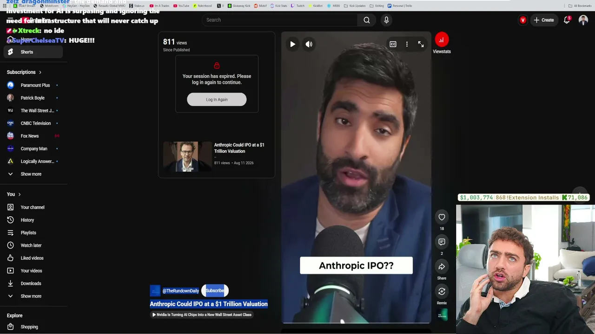Open the account avatar menu
This screenshot has width=595, height=334.
pos(583,20)
